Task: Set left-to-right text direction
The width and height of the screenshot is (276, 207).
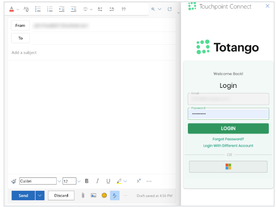Action: pyautogui.click(x=100, y=9)
